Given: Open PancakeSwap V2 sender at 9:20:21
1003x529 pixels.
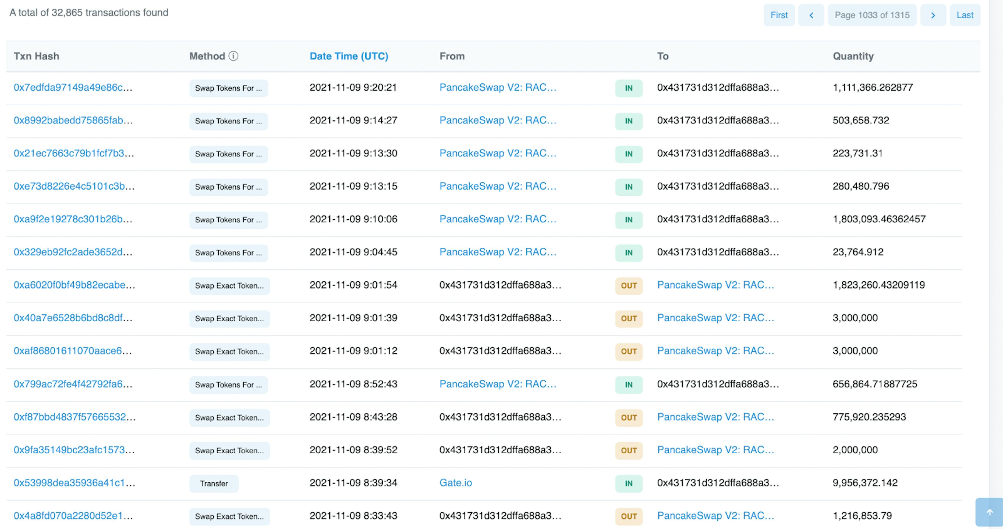Looking at the screenshot, I should [498, 88].
